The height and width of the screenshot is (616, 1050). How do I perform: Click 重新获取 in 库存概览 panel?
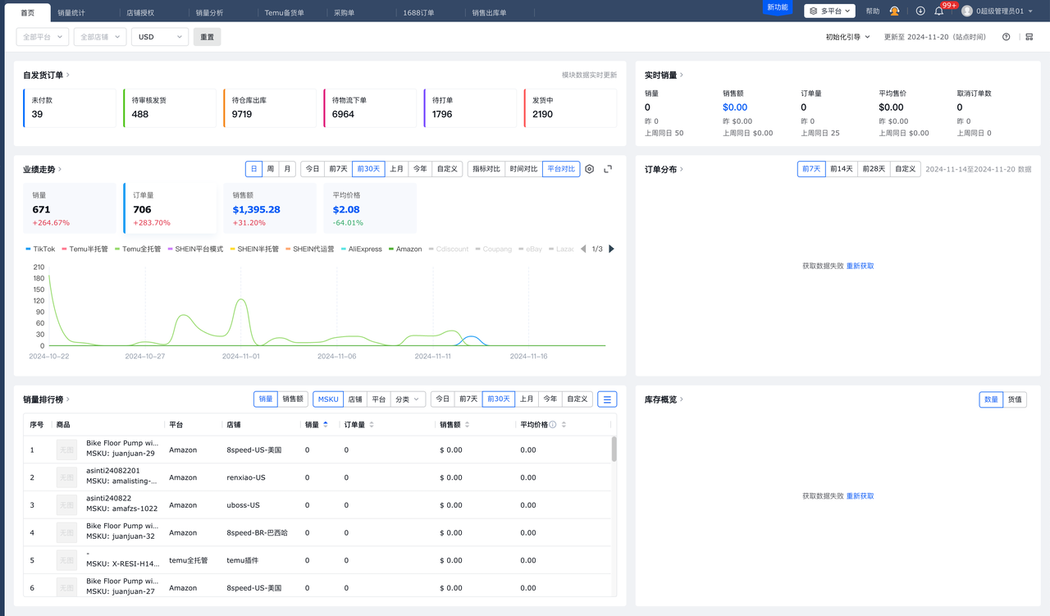(x=861, y=496)
